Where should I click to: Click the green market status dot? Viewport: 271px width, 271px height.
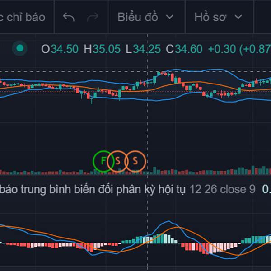[x=20, y=48]
